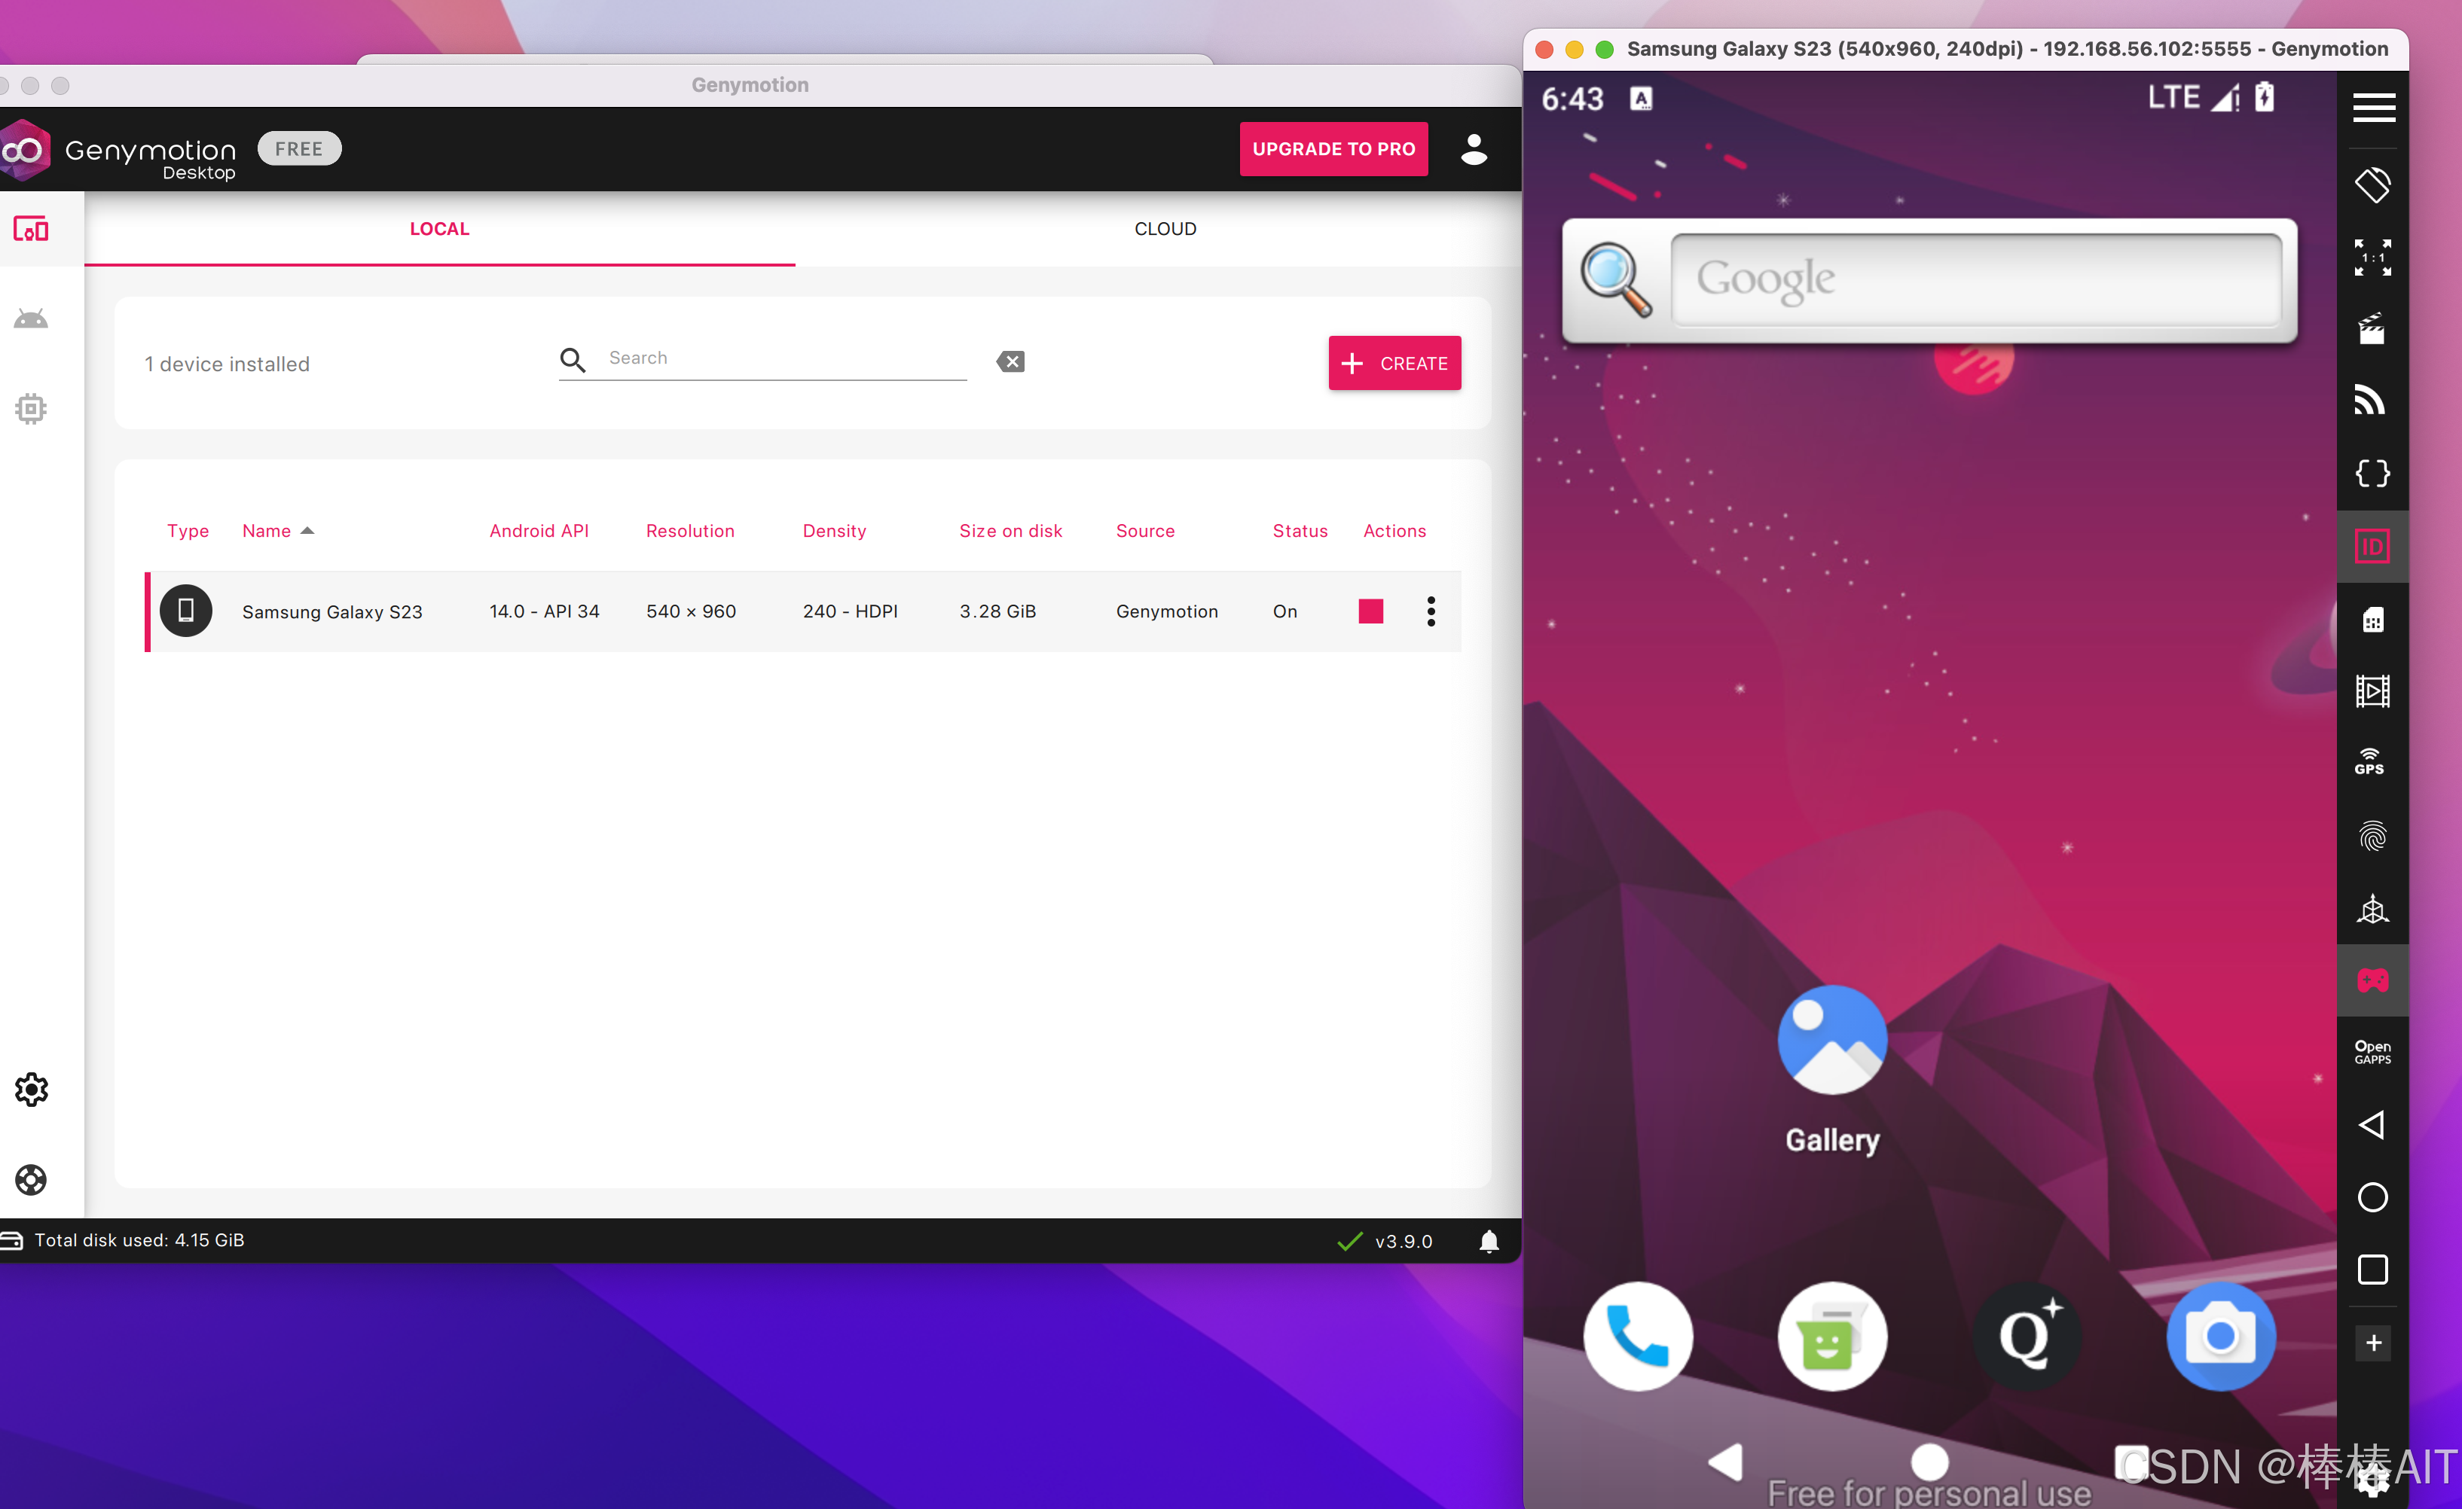Click the UPGRADE TO PRO button

click(1333, 149)
